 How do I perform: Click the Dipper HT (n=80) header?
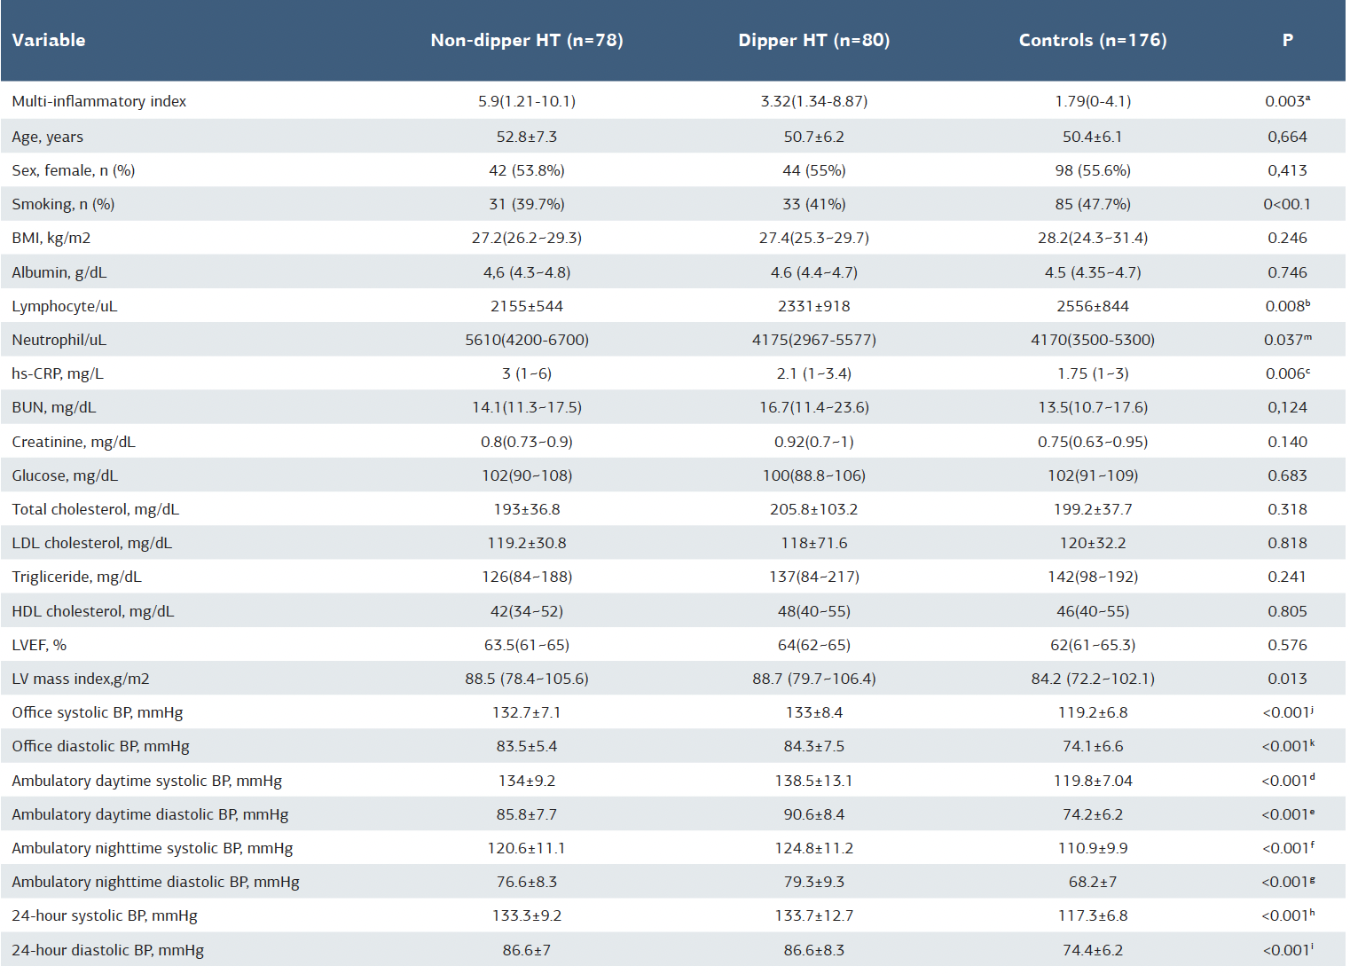(813, 40)
